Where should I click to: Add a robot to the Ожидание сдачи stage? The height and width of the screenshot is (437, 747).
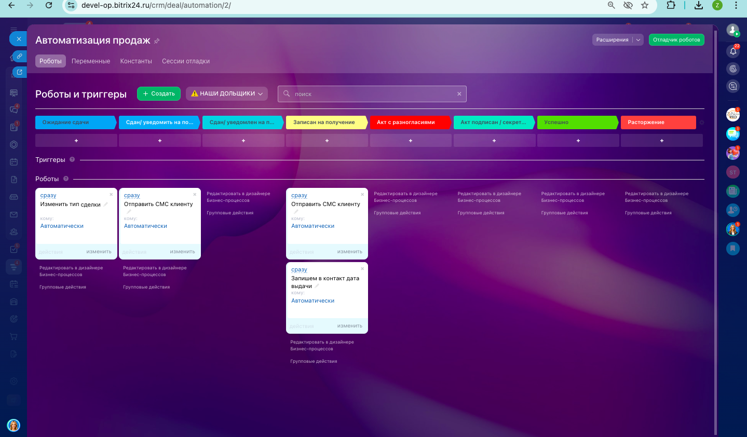76,141
